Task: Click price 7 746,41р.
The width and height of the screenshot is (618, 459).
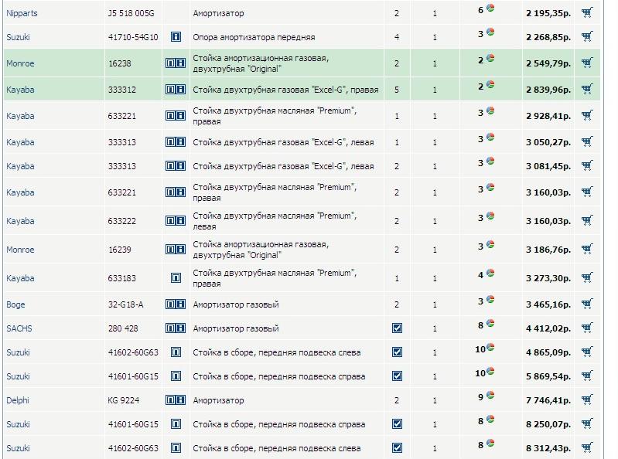Action: pyautogui.click(x=548, y=400)
